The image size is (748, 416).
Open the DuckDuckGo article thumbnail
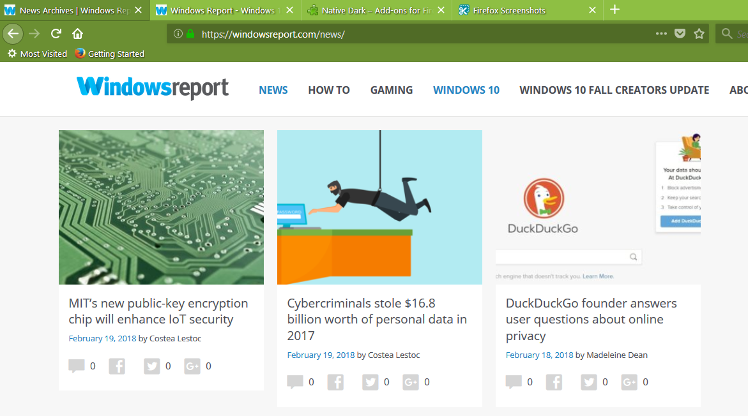[599, 207]
